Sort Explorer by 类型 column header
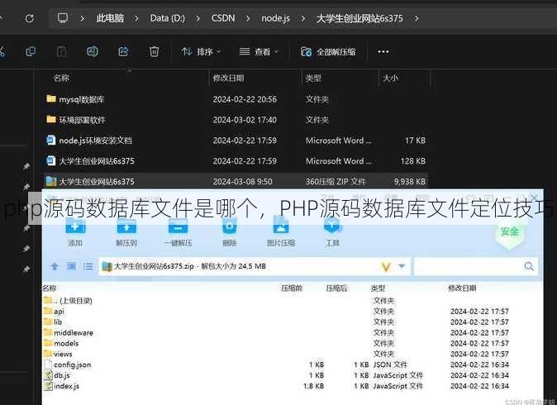 (313, 78)
